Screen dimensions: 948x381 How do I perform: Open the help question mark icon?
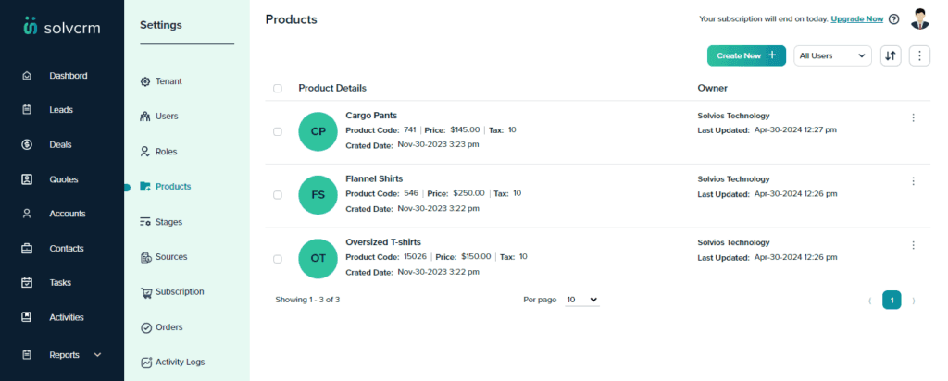tap(895, 19)
